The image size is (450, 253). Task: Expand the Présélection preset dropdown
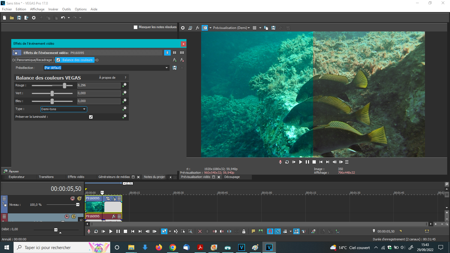pyautogui.click(x=166, y=68)
